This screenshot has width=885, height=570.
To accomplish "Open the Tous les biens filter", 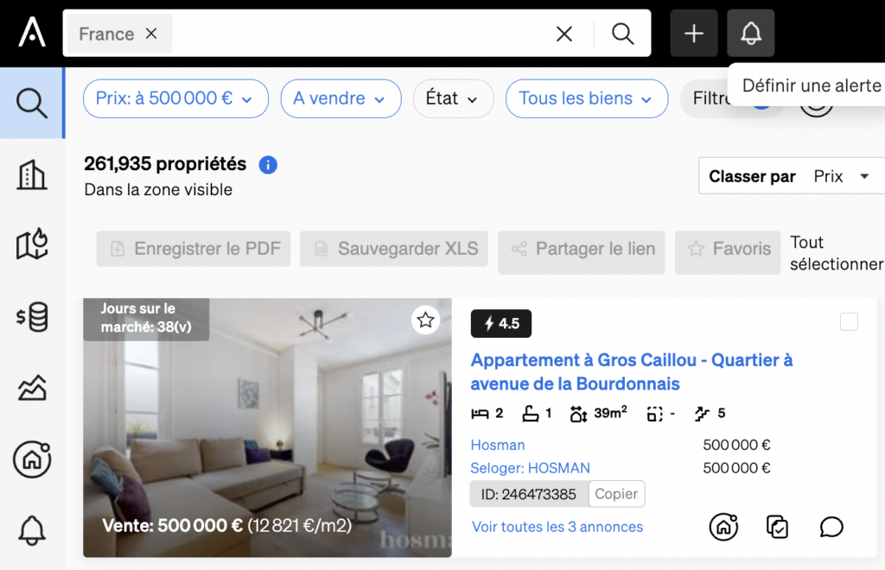I will (x=587, y=98).
